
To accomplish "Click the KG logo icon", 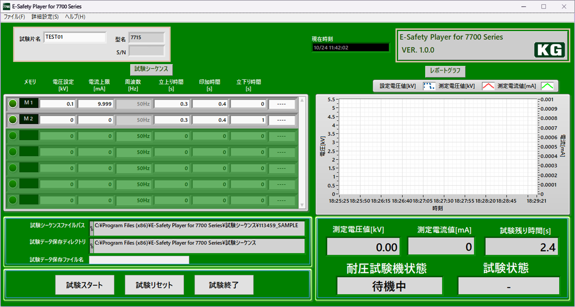I will [549, 50].
